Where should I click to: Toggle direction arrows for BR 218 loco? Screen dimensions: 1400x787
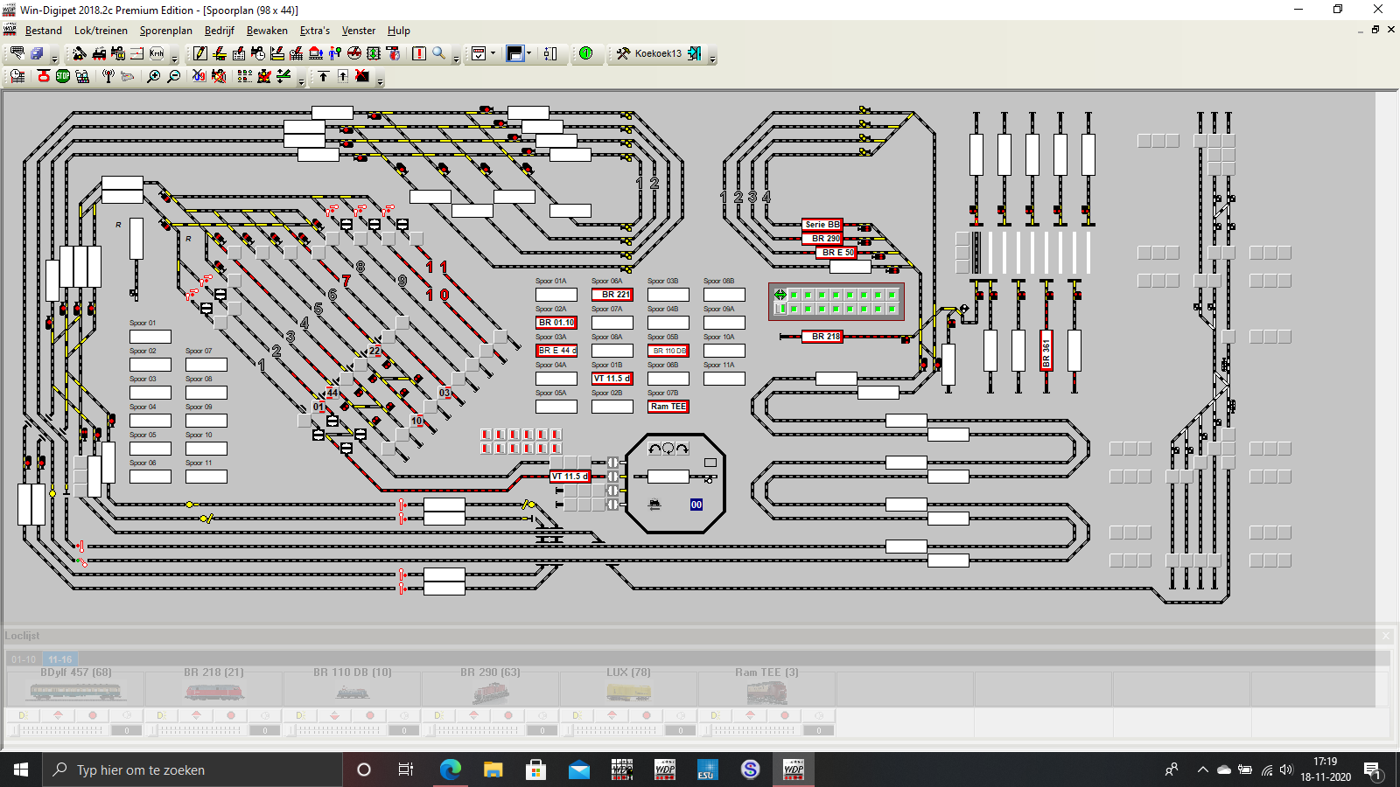click(196, 715)
